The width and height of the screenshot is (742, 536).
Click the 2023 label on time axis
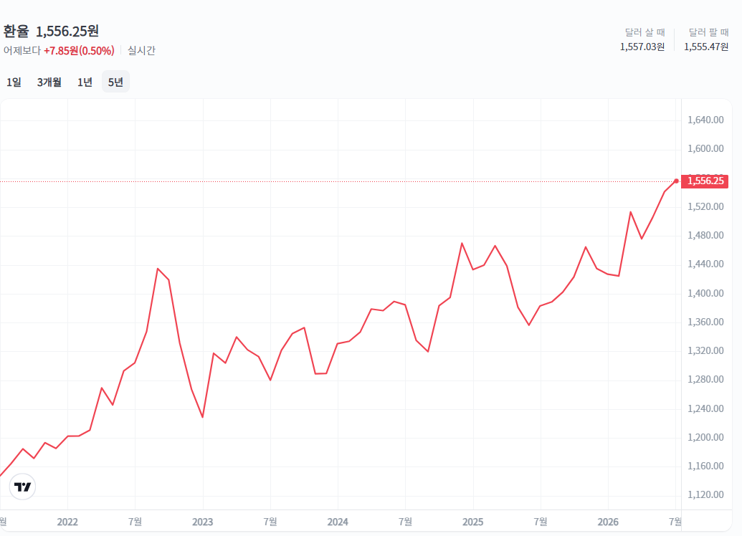pos(203,522)
